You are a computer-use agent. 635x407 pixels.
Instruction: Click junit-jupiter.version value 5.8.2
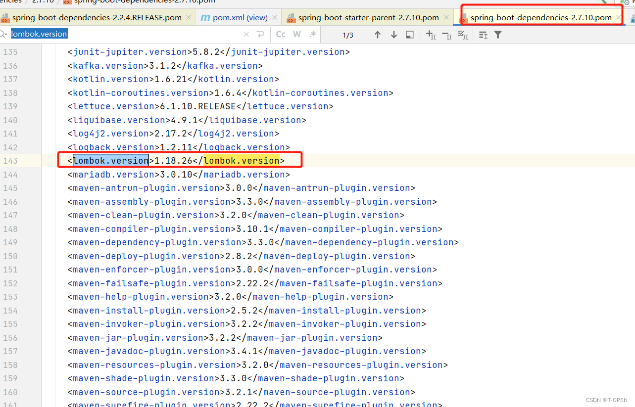click(x=206, y=52)
